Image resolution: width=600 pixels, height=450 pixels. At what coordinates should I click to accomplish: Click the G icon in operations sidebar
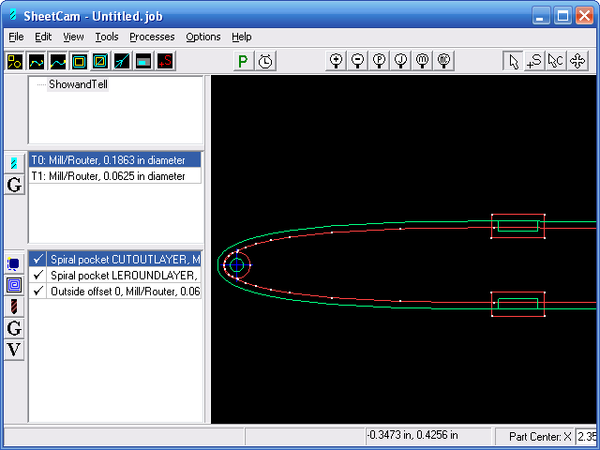coord(14,328)
